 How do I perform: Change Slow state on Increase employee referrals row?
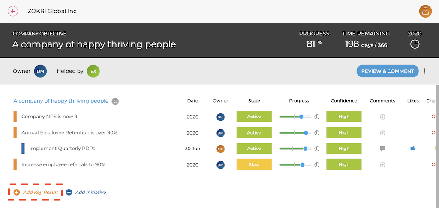click(254, 164)
